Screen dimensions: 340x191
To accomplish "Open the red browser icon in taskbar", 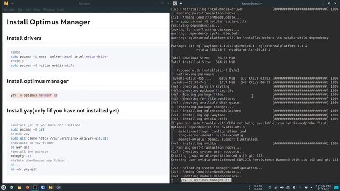I will tap(27, 187).
